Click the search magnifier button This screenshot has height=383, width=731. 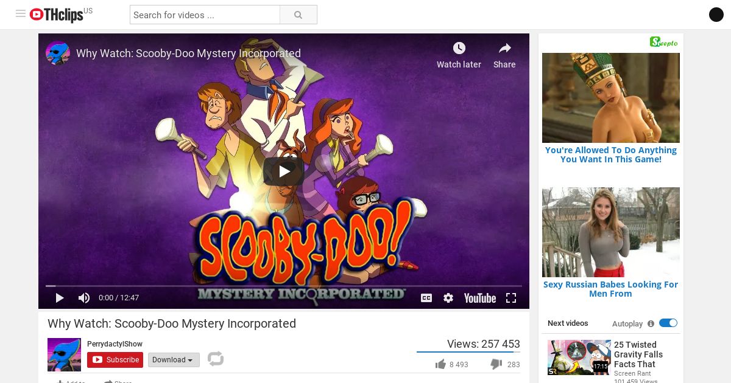click(298, 15)
